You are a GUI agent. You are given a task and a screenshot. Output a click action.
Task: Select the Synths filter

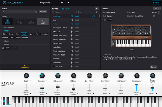tap(8, 22)
